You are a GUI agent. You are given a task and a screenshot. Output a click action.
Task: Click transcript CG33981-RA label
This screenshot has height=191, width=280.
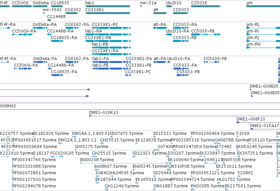point(105,51)
